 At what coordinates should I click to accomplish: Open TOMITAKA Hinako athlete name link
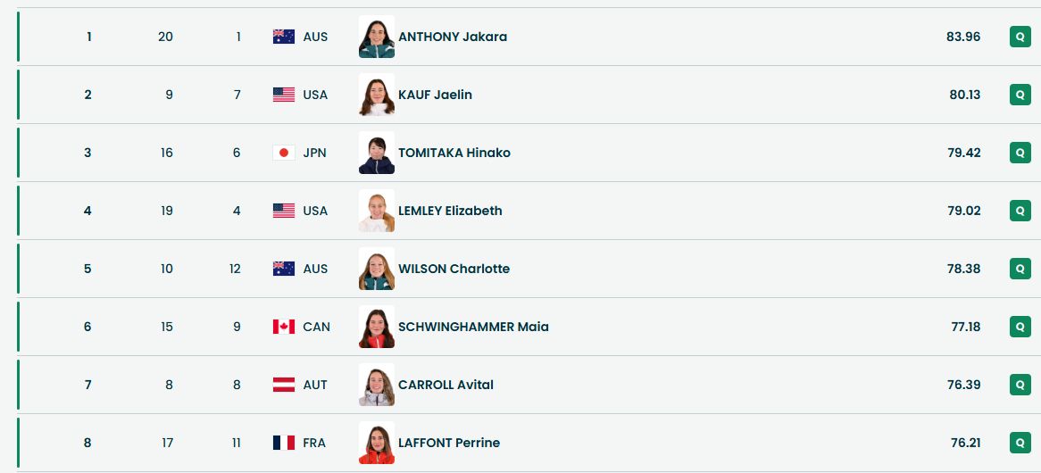pos(454,153)
